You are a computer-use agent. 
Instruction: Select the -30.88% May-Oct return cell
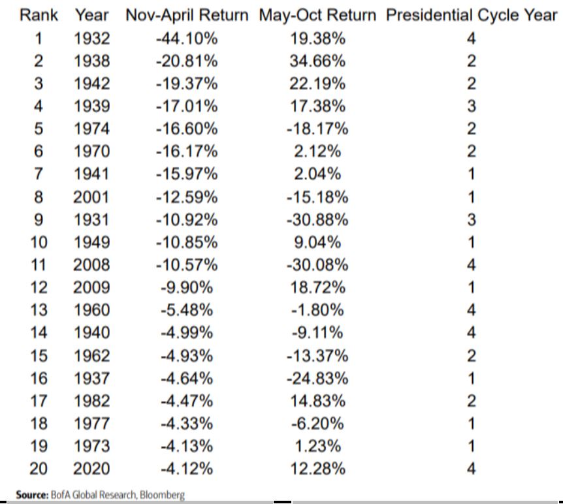pyautogui.click(x=317, y=219)
